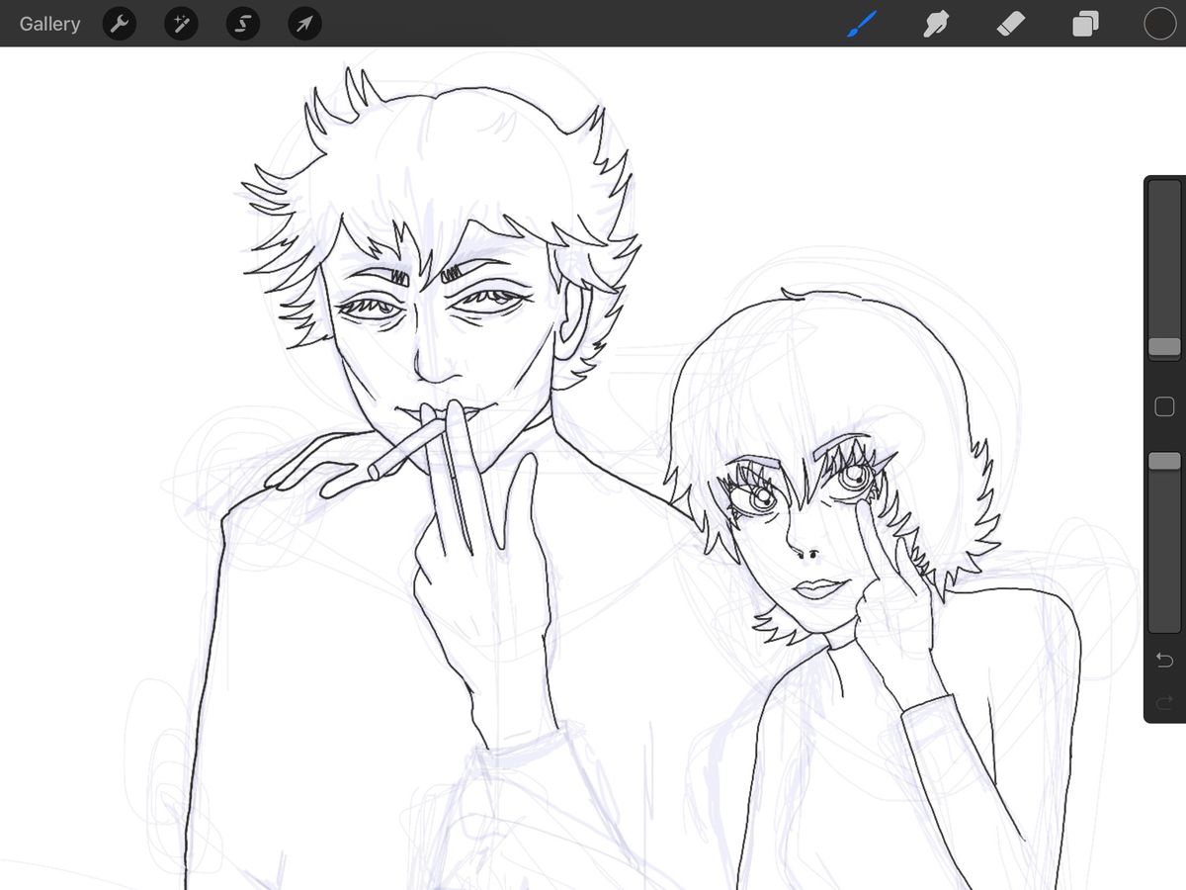The height and width of the screenshot is (890, 1186).
Task: Click the brush size slider handle
Action: [1164, 347]
